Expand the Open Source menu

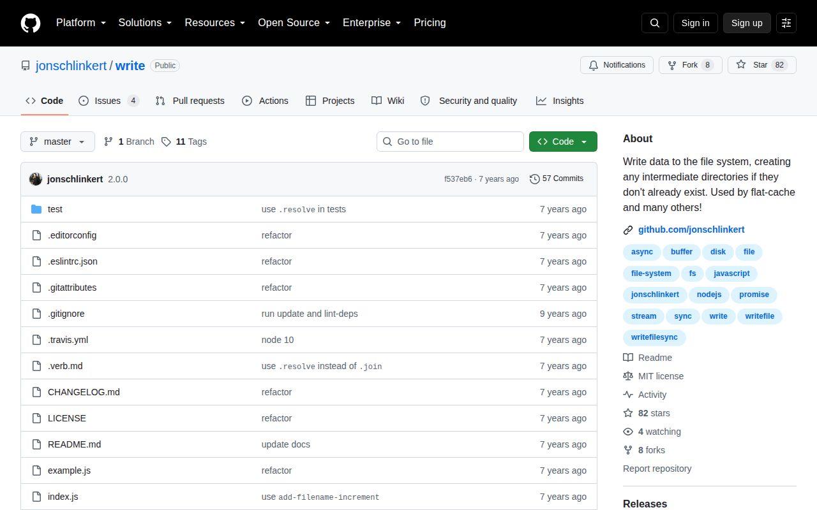coord(294,23)
